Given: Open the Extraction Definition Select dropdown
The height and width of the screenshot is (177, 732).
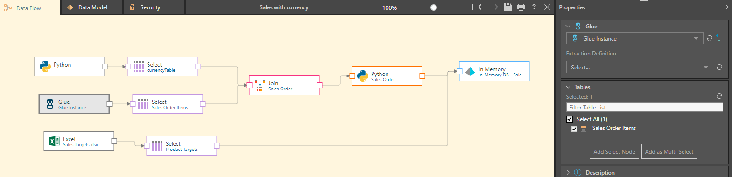Looking at the screenshot, I should pos(639,68).
